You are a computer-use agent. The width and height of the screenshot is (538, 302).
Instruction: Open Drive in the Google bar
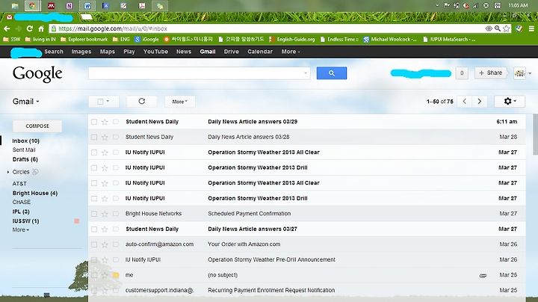point(231,52)
